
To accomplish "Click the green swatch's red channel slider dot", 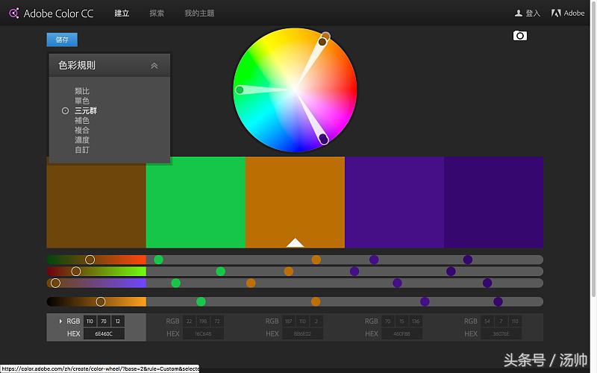I will click(x=158, y=260).
